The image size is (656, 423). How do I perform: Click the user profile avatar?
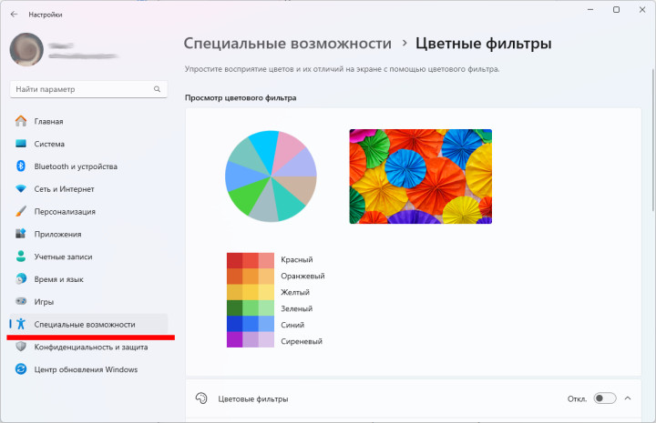coord(26,49)
